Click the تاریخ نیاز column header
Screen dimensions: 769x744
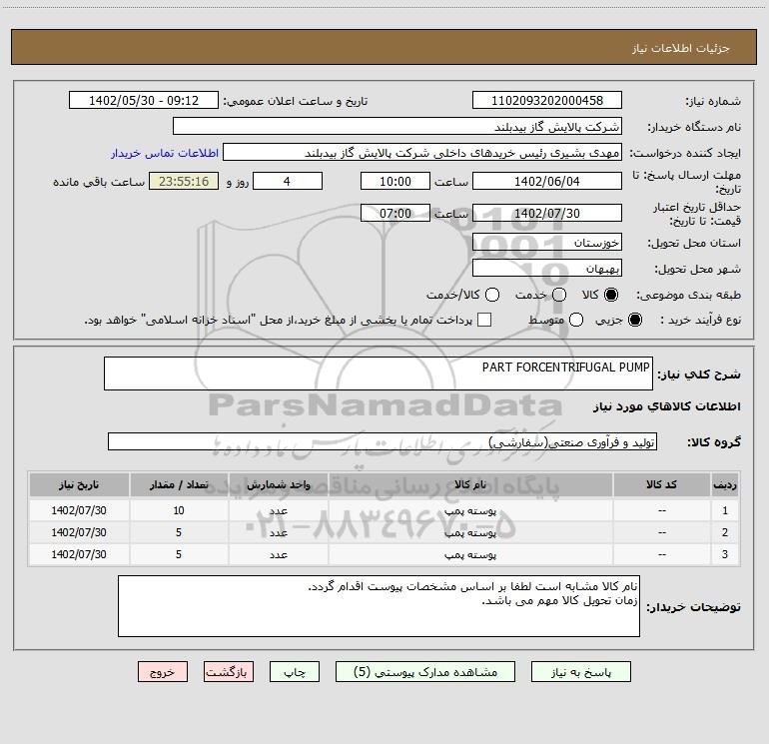click(79, 484)
